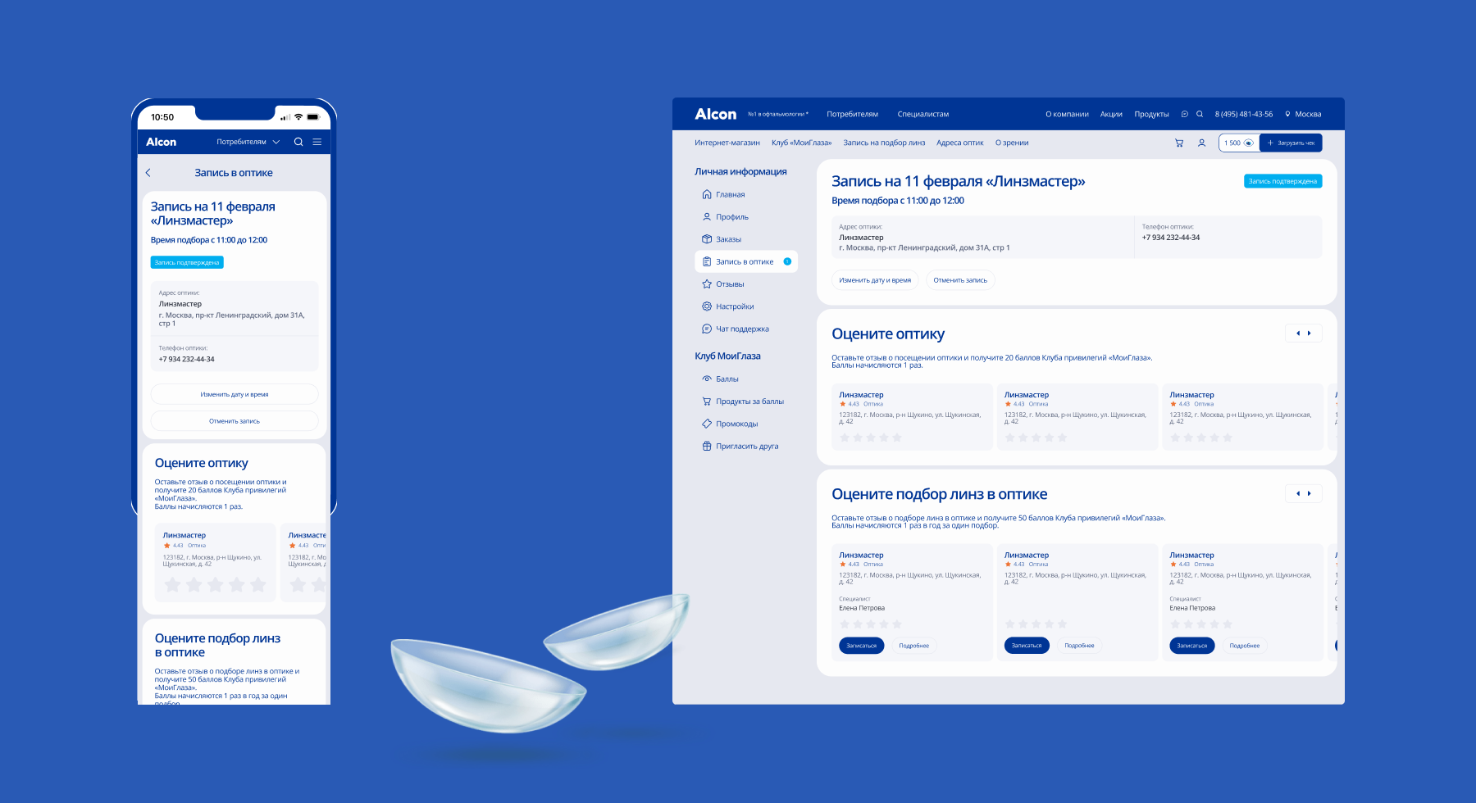The width and height of the screenshot is (1476, 803).
Task: Tap Запись подтверждена badge on mobile
Action: point(187,262)
